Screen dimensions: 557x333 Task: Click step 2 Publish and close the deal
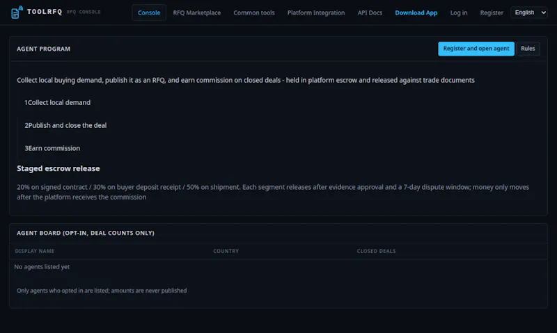click(x=65, y=125)
